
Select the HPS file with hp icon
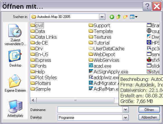click(x=153, y=43)
